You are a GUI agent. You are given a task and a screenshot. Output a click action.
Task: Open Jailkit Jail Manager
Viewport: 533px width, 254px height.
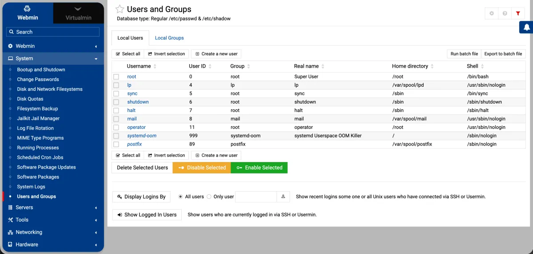pyautogui.click(x=38, y=118)
